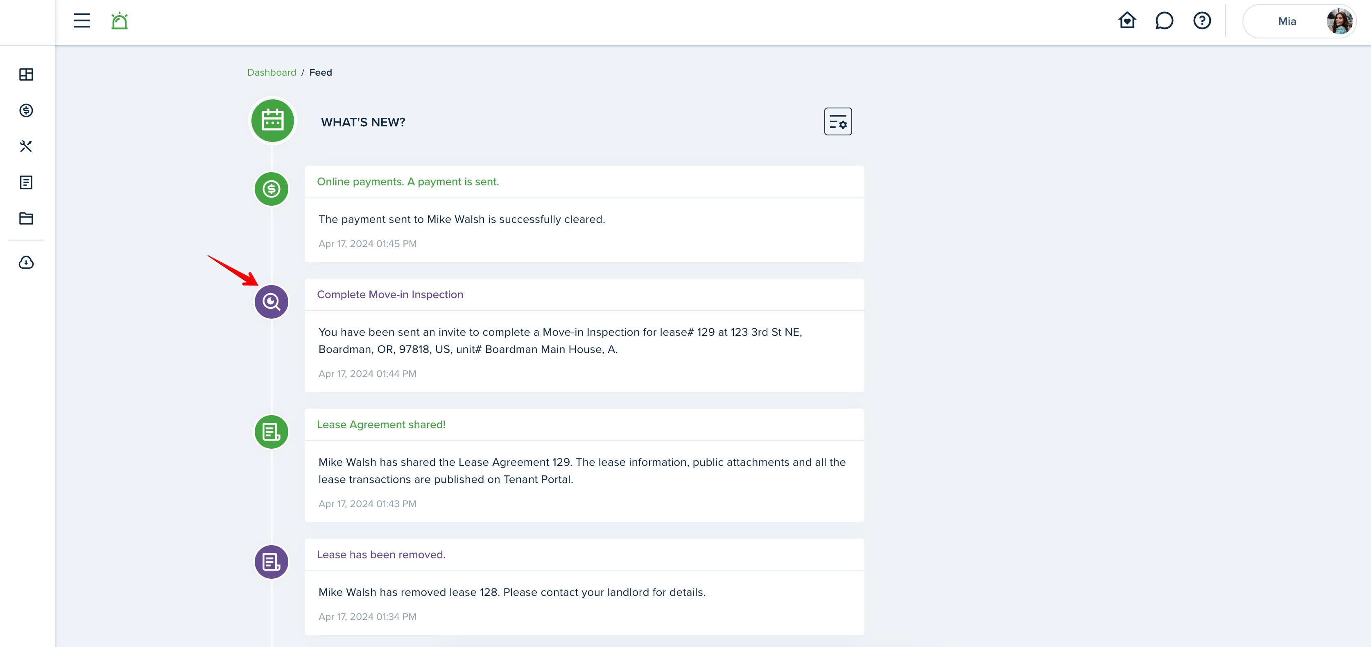
Task: Click payment to Mike Walsh cleared message
Action: point(462,220)
